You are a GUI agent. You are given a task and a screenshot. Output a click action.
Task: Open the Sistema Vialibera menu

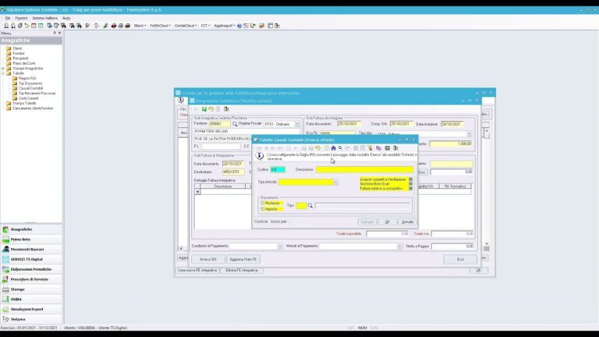pyautogui.click(x=44, y=17)
